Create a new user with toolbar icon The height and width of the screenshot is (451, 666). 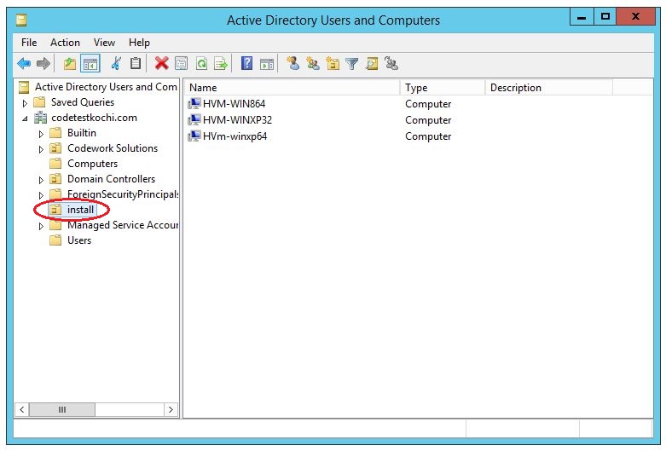292,63
